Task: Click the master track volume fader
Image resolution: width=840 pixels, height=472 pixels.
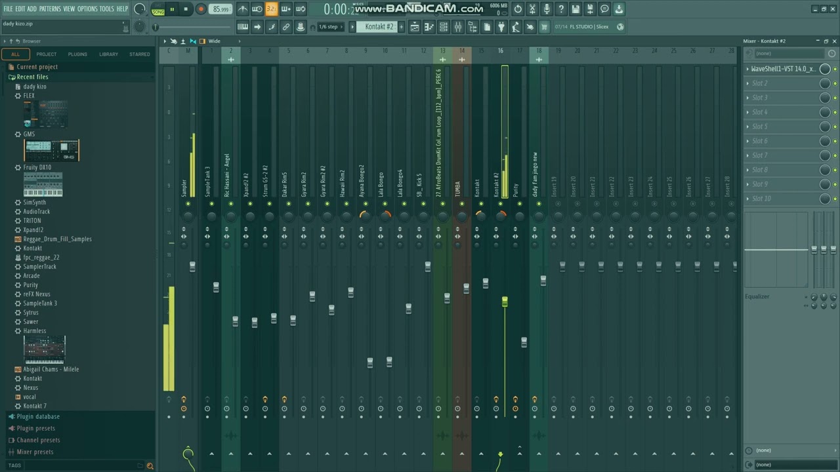Action: click(x=192, y=267)
